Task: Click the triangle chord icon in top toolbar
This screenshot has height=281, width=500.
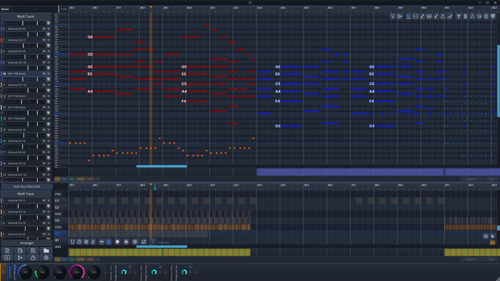Action: click(472, 16)
